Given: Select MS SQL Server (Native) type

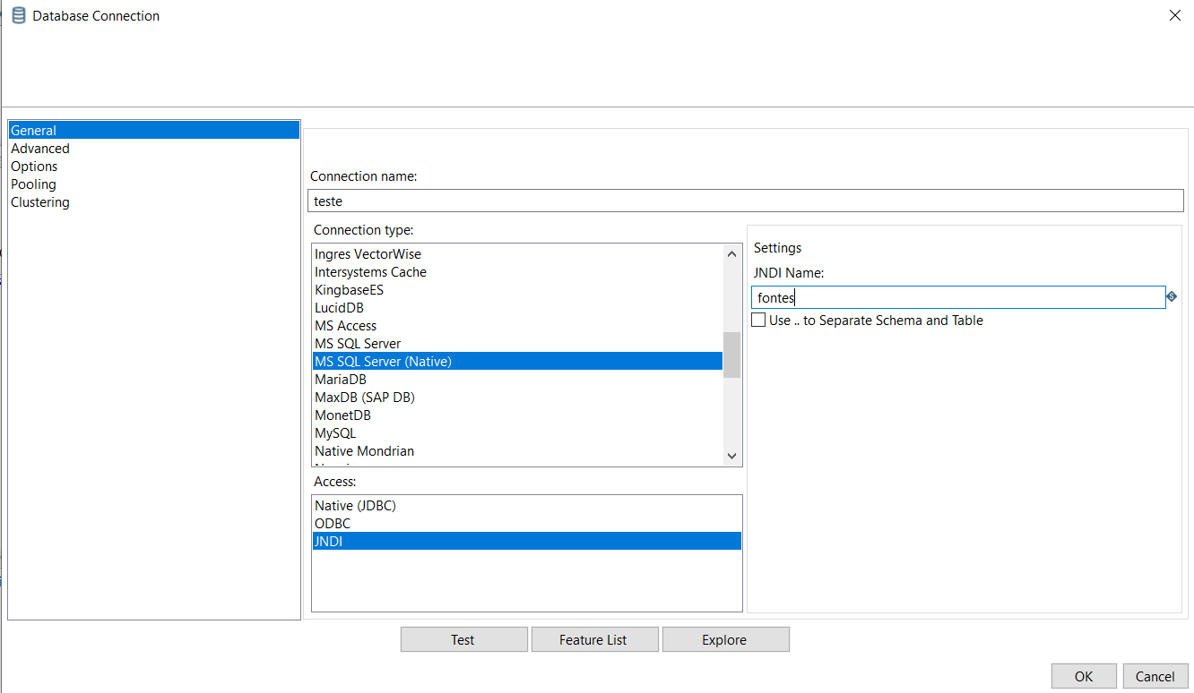Looking at the screenshot, I should [x=517, y=361].
